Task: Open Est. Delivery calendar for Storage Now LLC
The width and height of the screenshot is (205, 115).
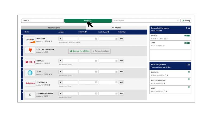Action: point(116,93)
